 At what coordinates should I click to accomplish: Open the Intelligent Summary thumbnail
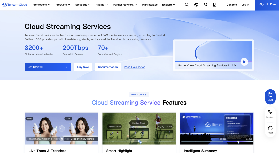coord(217,128)
